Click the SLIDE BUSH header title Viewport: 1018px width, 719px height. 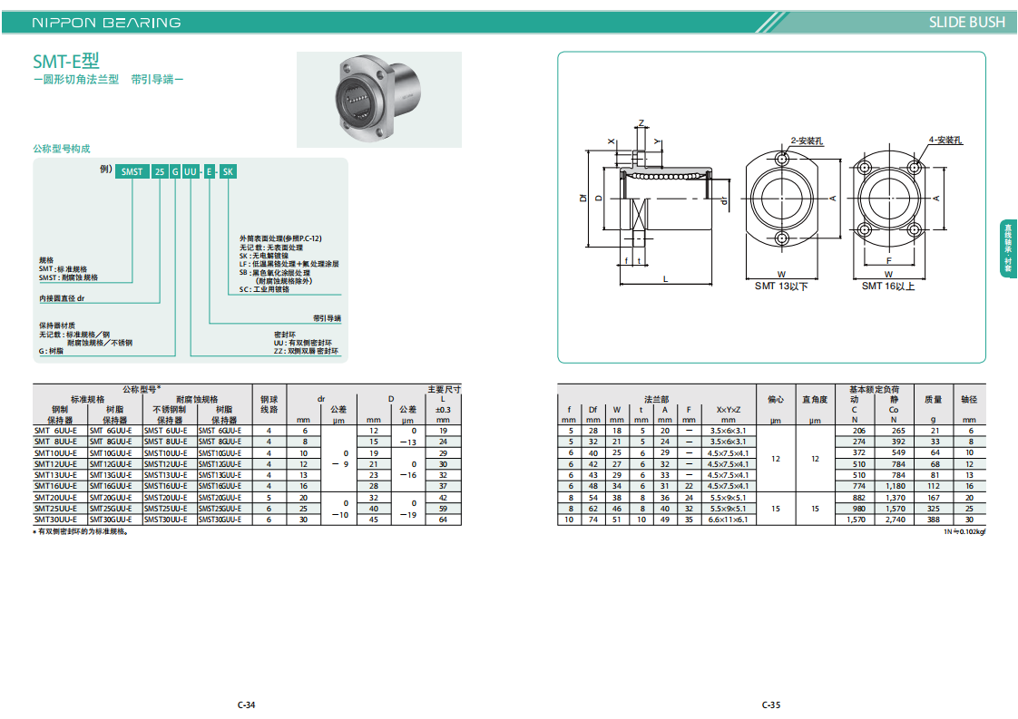click(x=966, y=22)
